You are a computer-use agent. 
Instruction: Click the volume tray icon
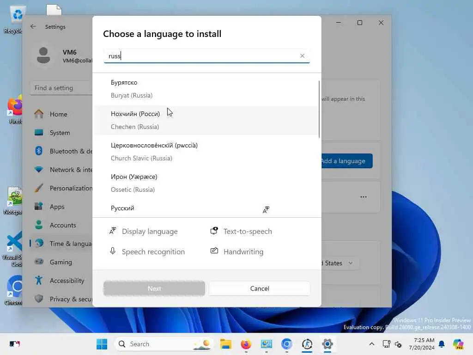click(x=398, y=344)
